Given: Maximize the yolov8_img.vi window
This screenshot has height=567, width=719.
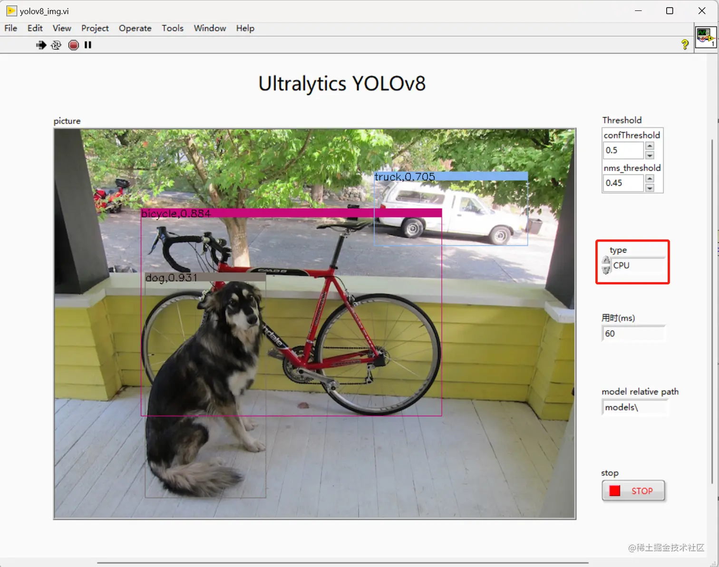Looking at the screenshot, I should pos(670,10).
